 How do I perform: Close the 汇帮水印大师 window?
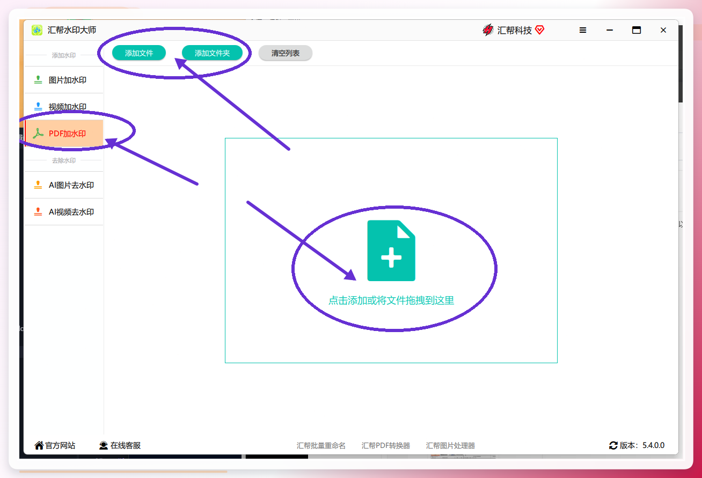(x=663, y=30)
